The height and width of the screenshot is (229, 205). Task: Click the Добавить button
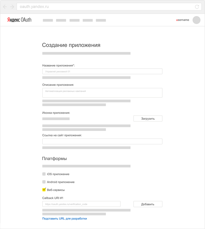tap(148, 204)
